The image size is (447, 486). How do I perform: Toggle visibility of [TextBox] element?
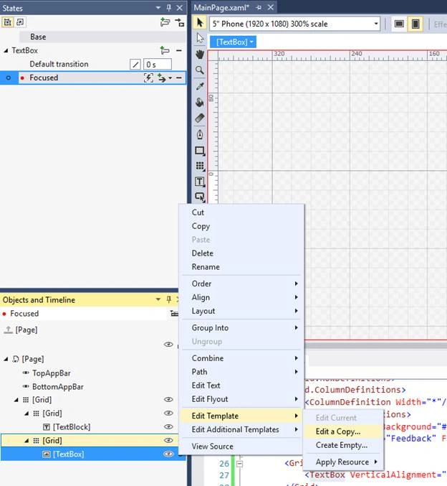168,454
